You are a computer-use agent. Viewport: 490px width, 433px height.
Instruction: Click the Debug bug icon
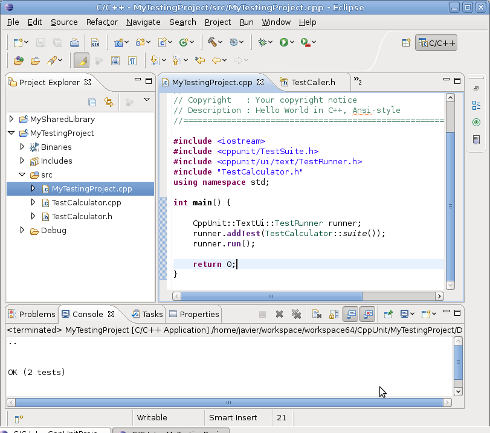coord(262,42)
